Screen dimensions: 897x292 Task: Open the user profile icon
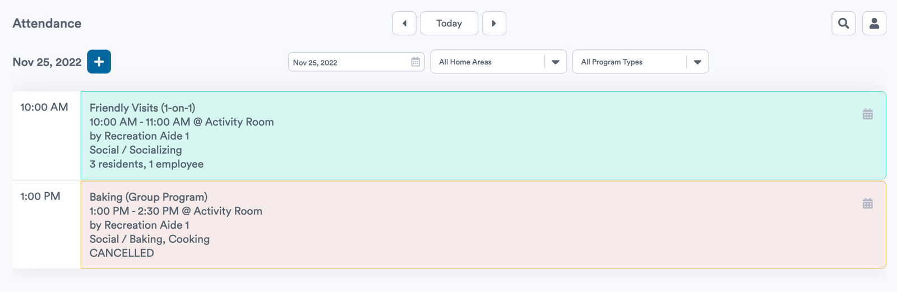pyautogui.click(x=874, y=24)
